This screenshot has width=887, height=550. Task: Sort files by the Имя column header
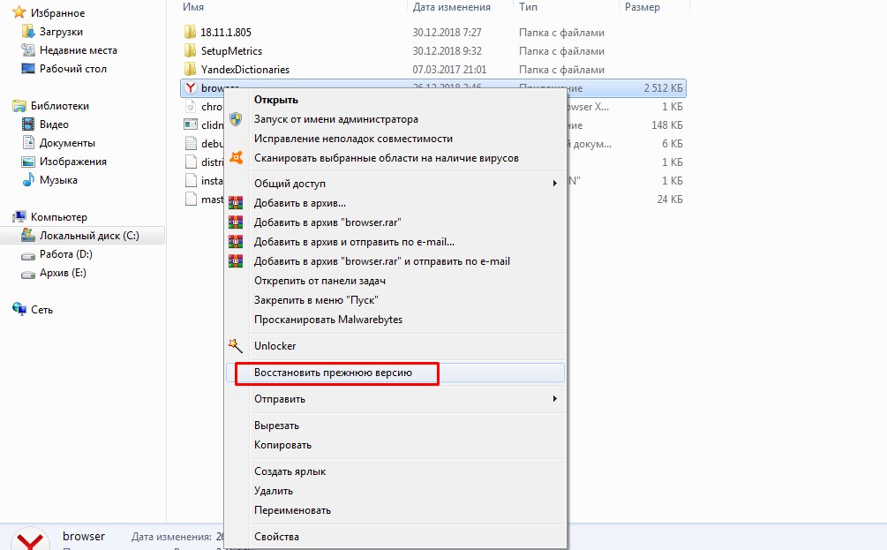(x=194, y=7)
